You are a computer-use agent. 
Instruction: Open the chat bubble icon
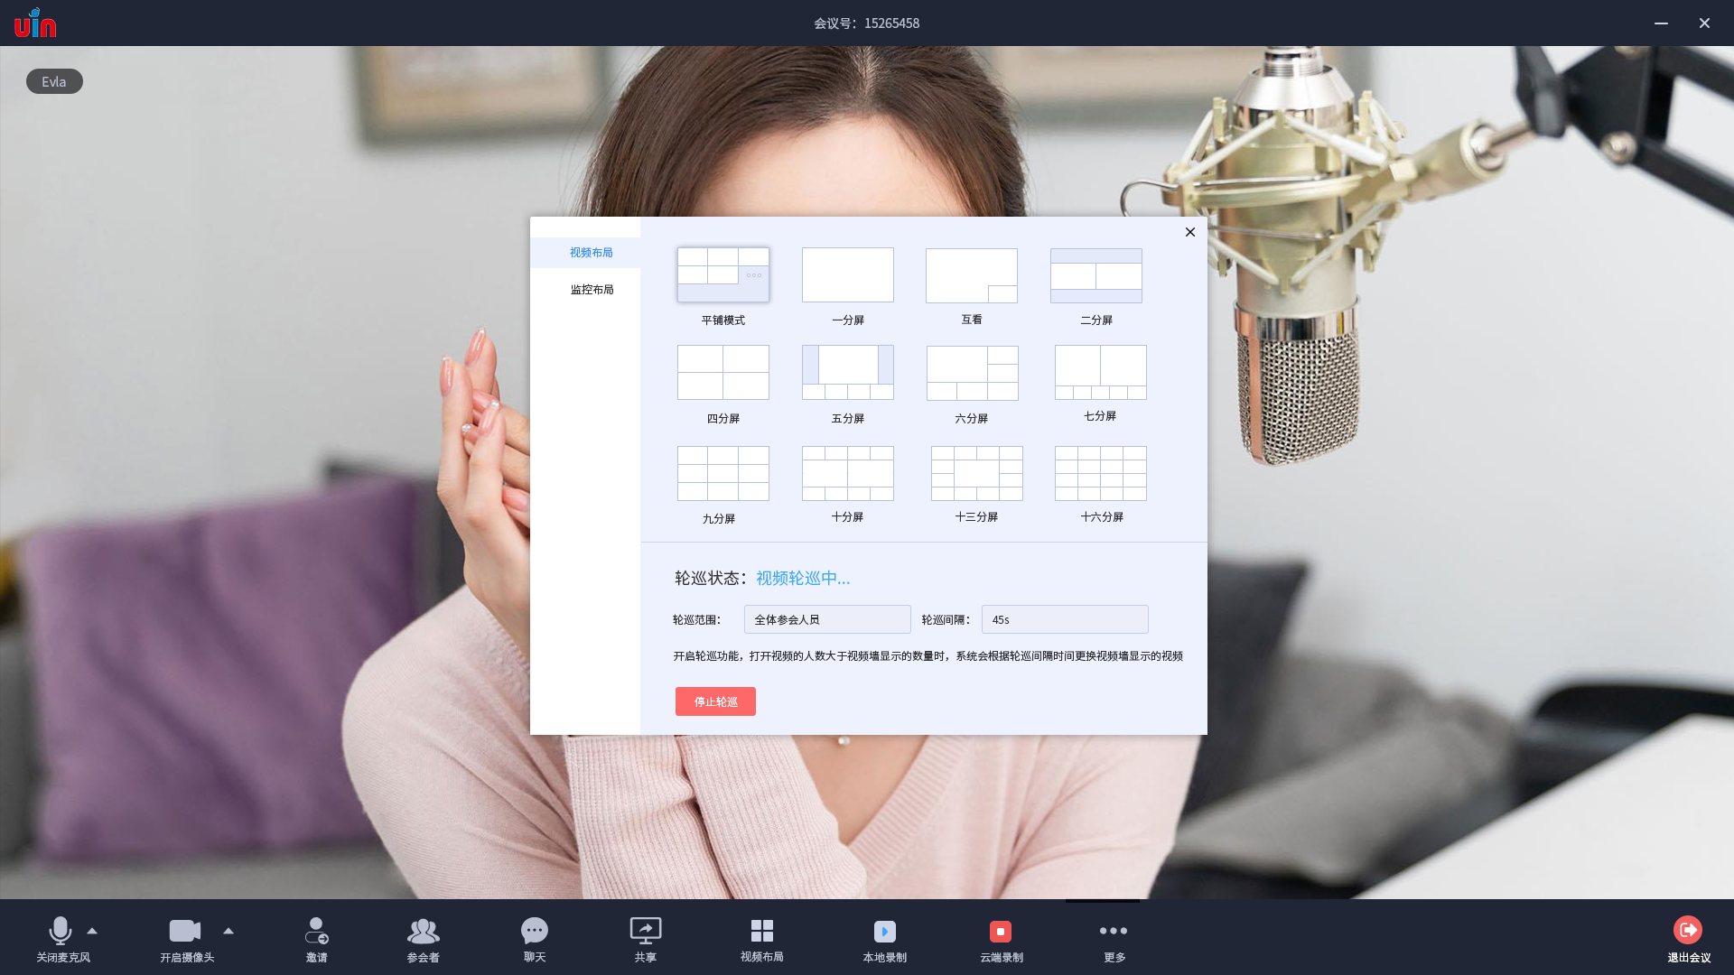point(535,930)
